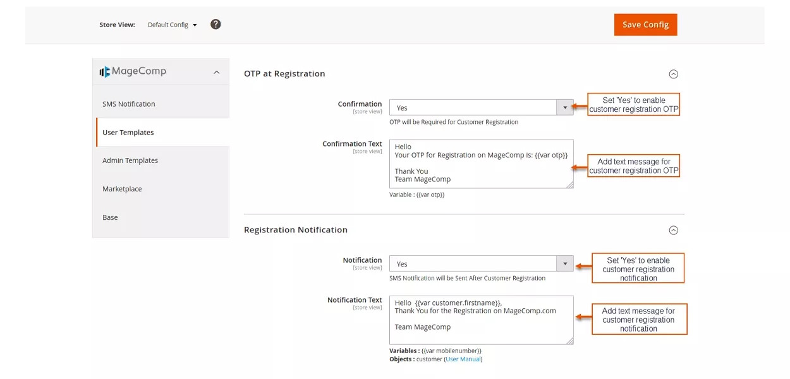The image size is (790, 379).
Task: Click inside the Notification Text textarea
Action: pyautogui.click(x=480, y=319)
